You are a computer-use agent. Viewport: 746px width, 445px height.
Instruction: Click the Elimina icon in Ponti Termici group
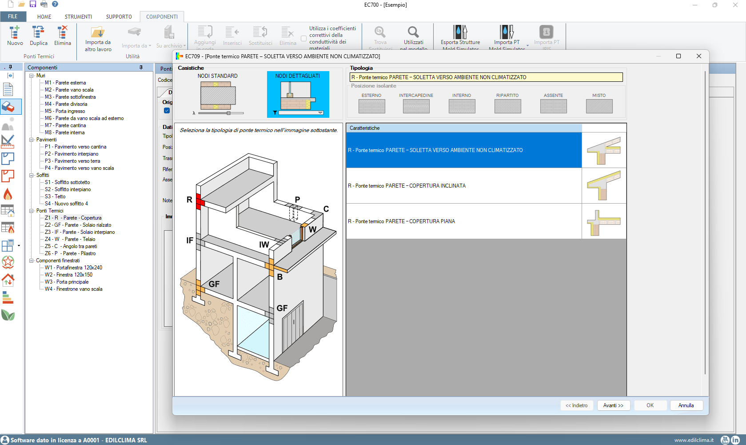pos(62,33)
